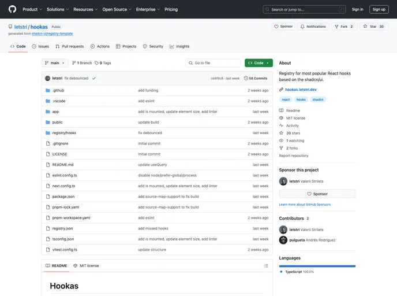Viewport: 397px width, 296px height.
Task: Click the GitHub logo icon
Action: pyautogui.click(x=12, y=9)
